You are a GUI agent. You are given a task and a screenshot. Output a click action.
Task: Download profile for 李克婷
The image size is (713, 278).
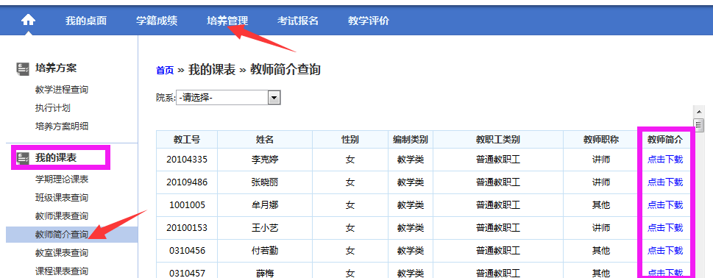tap(665, 160)
